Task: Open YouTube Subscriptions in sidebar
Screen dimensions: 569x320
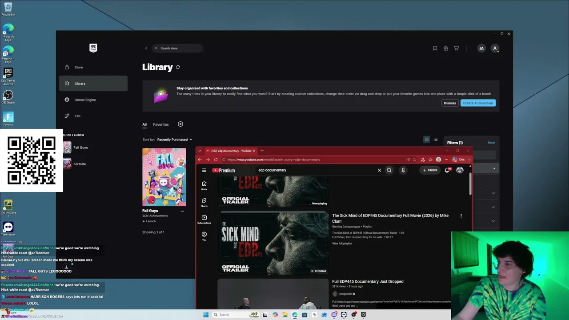Action: (204, 220)
